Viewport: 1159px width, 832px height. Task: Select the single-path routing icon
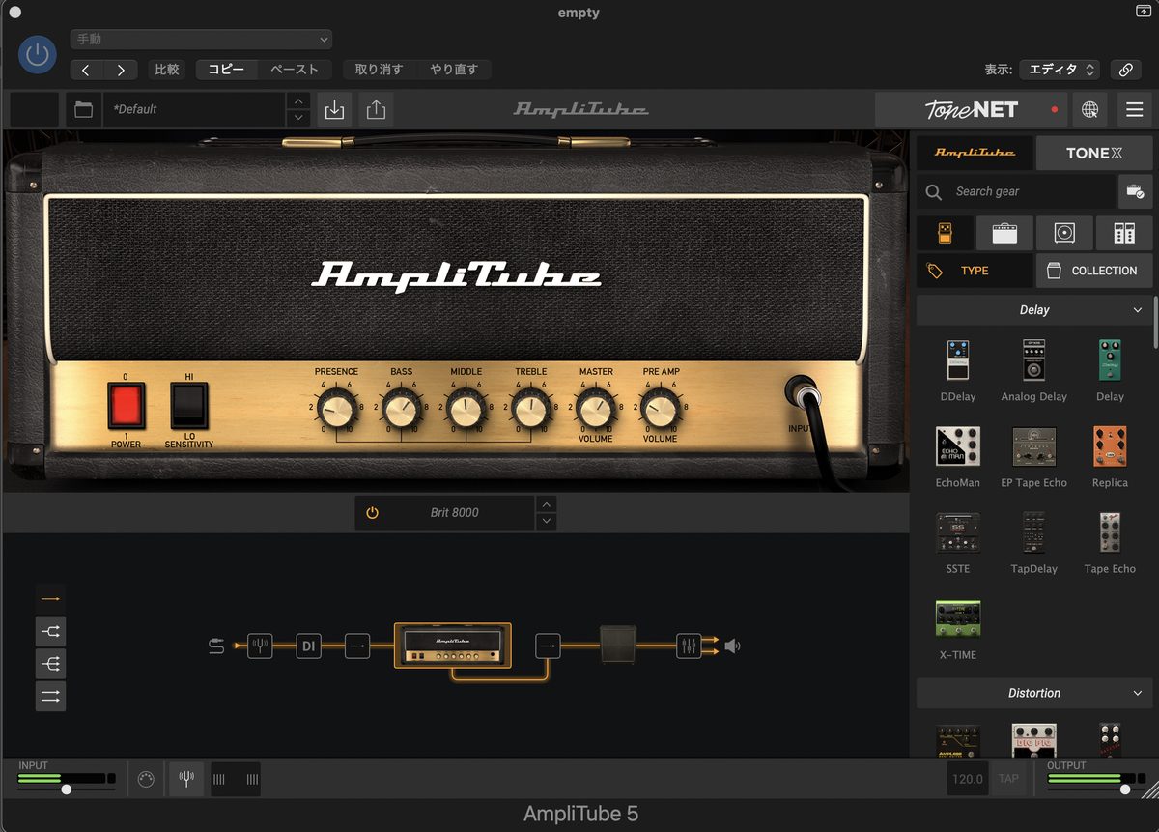click(x=51, y=599)
